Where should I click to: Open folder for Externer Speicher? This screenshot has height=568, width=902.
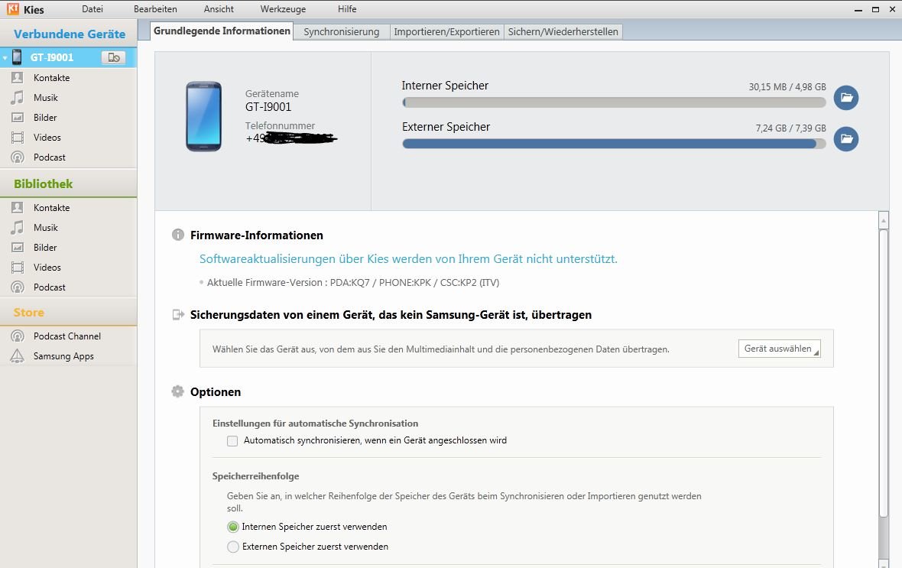click(846, 138)
